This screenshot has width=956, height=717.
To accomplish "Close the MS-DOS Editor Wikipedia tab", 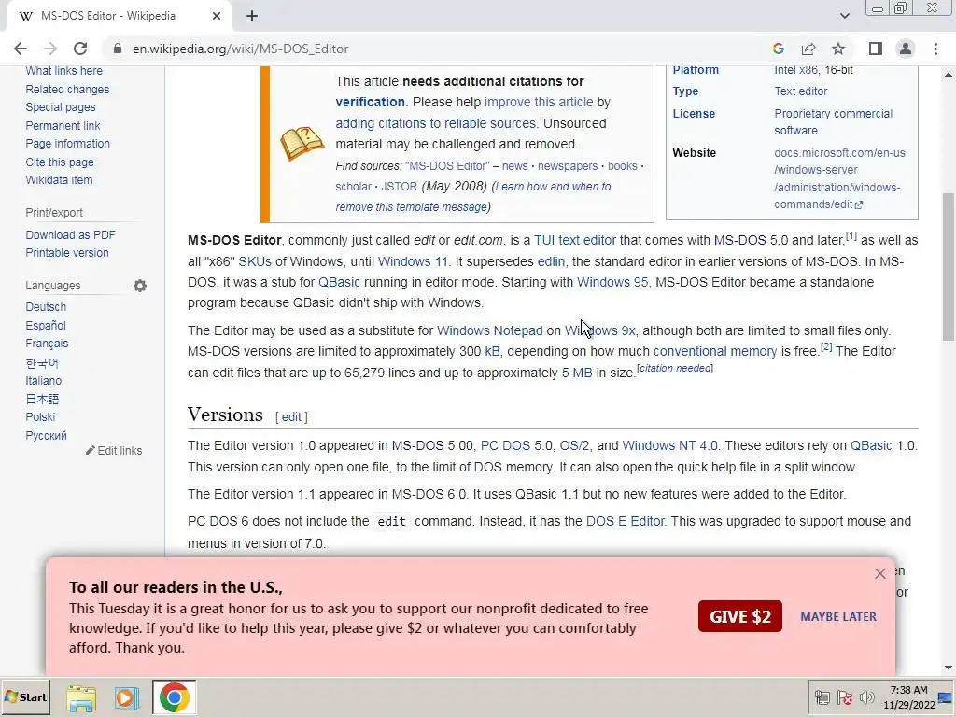I will click(x=217, y=16).
